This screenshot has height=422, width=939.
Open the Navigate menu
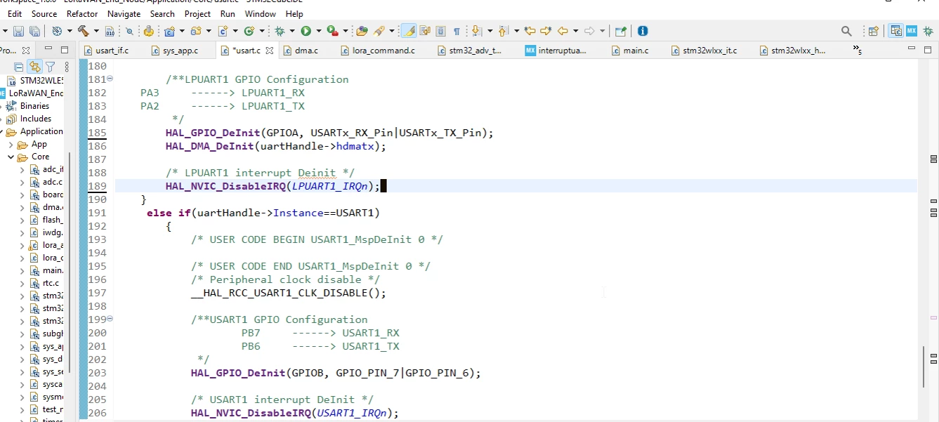click(x=124, y=13)
